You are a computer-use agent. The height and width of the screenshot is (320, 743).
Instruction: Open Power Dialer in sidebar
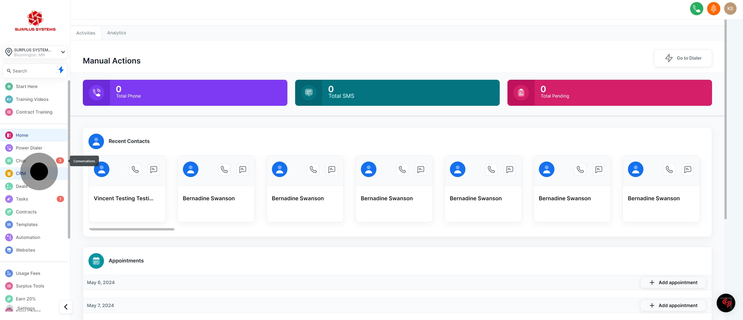[29, 148]
